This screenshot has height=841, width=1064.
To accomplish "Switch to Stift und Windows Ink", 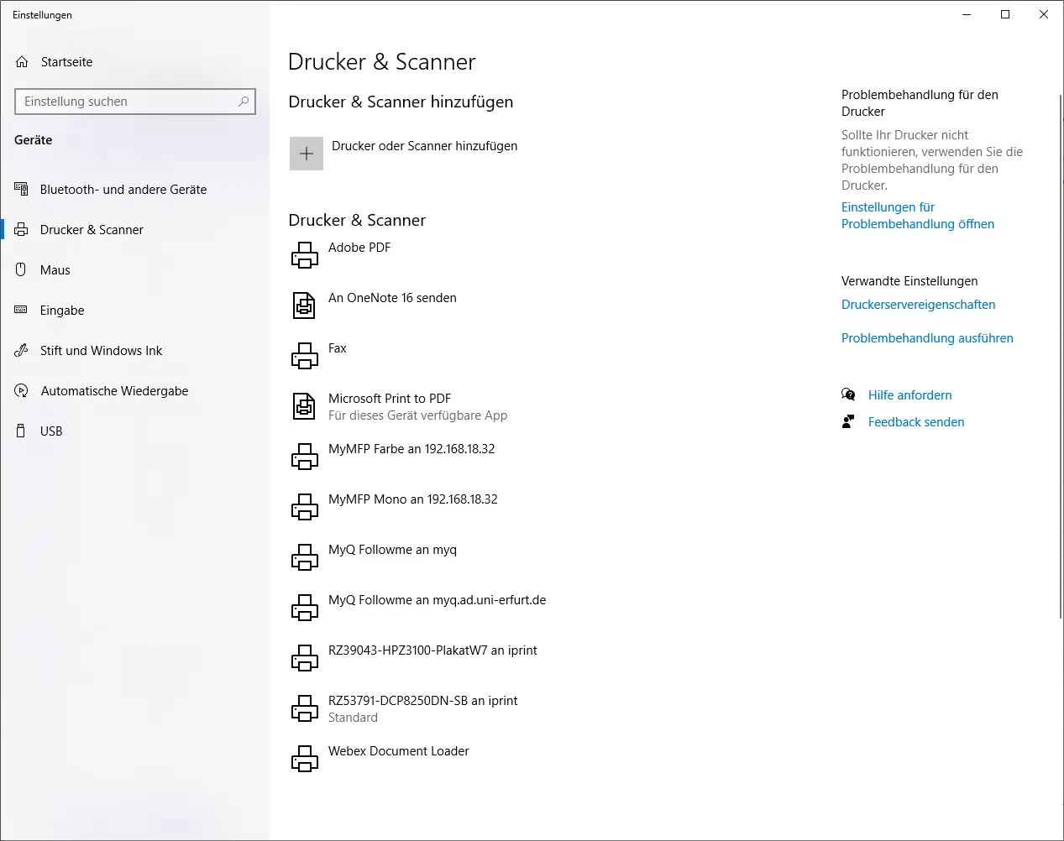I will click(x=101, y=351).
